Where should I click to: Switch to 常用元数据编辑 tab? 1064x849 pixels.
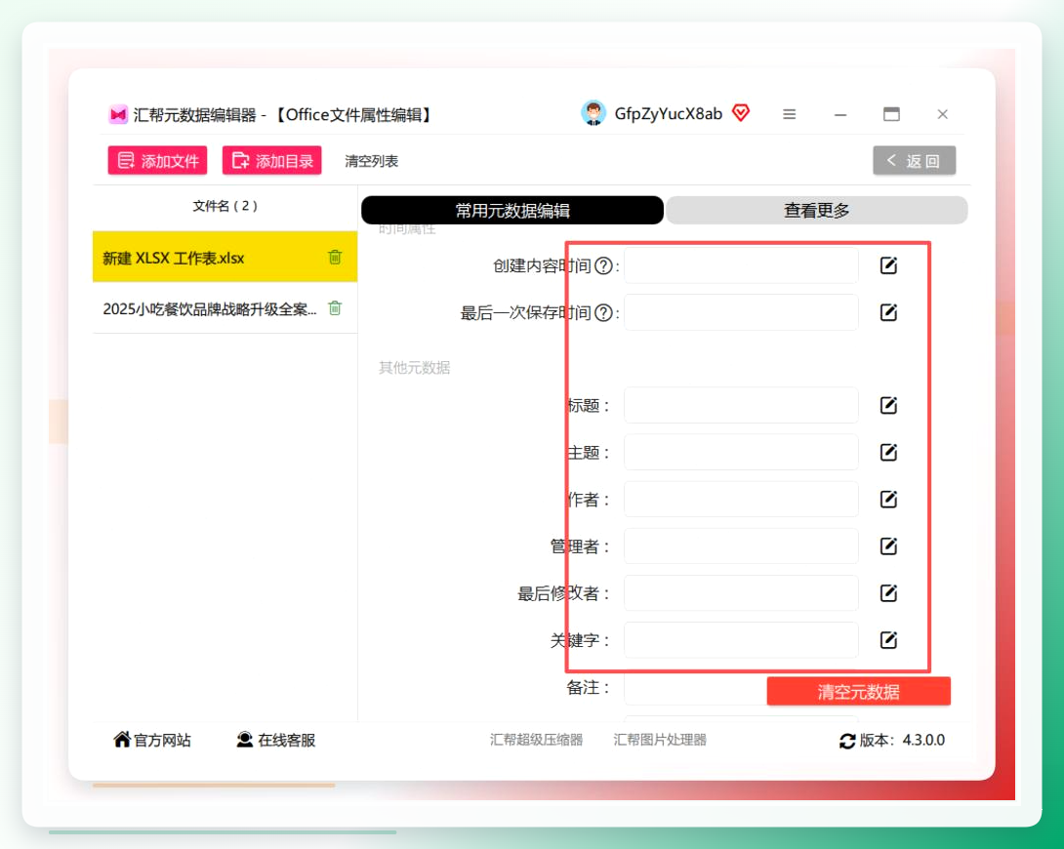coord(512,210)
